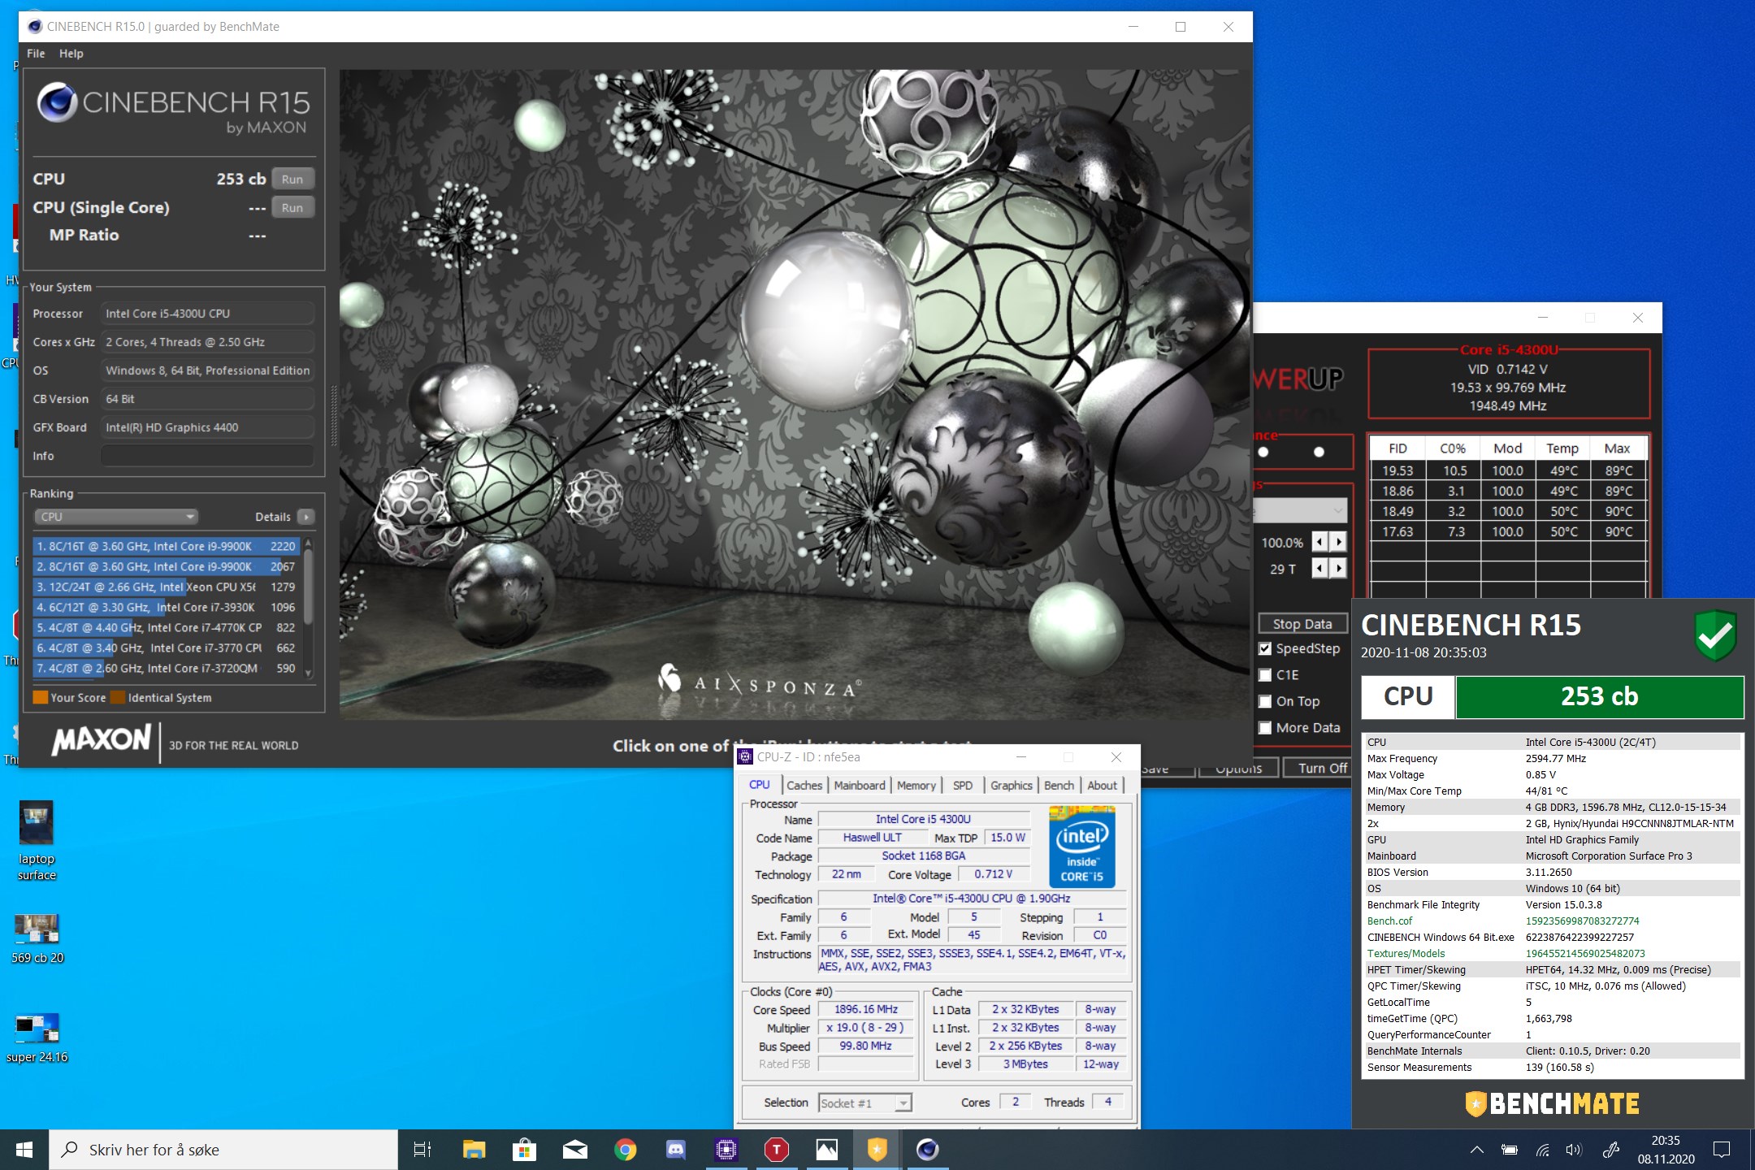Click the green 253 cb score bar
The image size is (1755, 1170).
(x=1599, y=697)
